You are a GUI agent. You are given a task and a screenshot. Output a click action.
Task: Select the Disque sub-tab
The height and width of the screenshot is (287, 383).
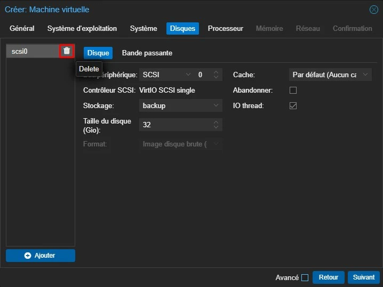point(98,53)
